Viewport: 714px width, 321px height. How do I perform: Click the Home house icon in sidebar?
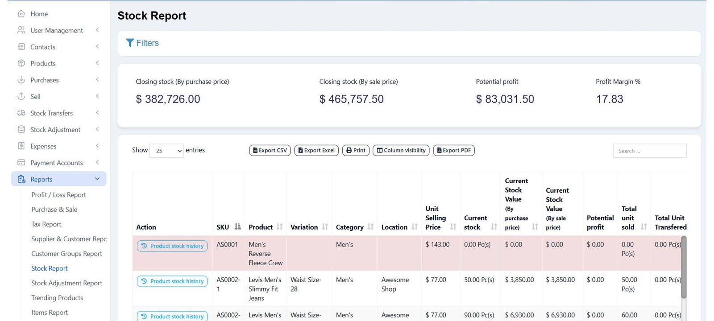tap(21, 14)
